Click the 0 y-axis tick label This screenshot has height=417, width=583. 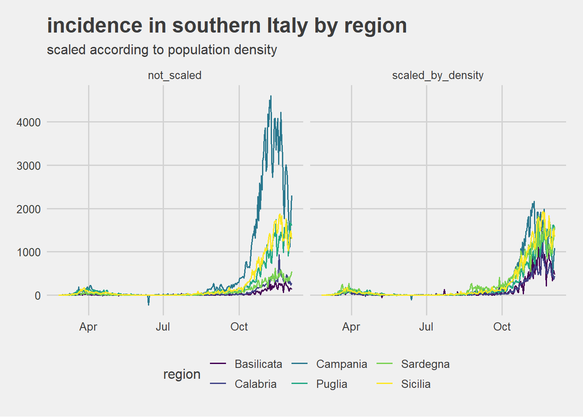coord(38,295)
